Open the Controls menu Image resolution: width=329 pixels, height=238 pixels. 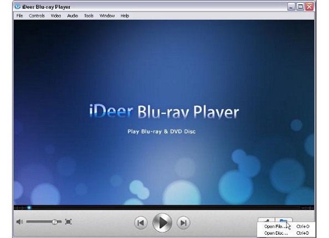[x=37, y=15]
